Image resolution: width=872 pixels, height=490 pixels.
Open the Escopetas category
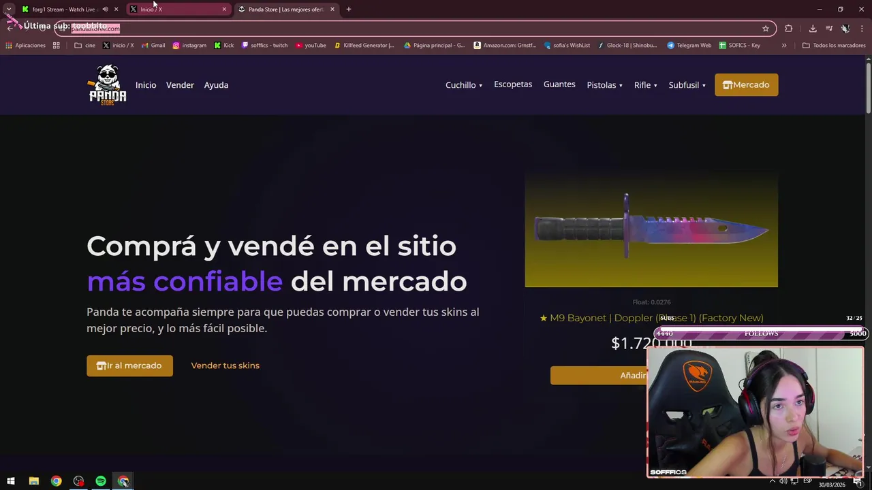[x=513, y=84]
